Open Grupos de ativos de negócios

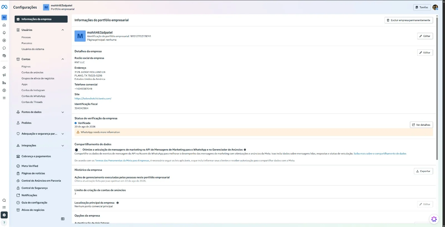[38, 78]
